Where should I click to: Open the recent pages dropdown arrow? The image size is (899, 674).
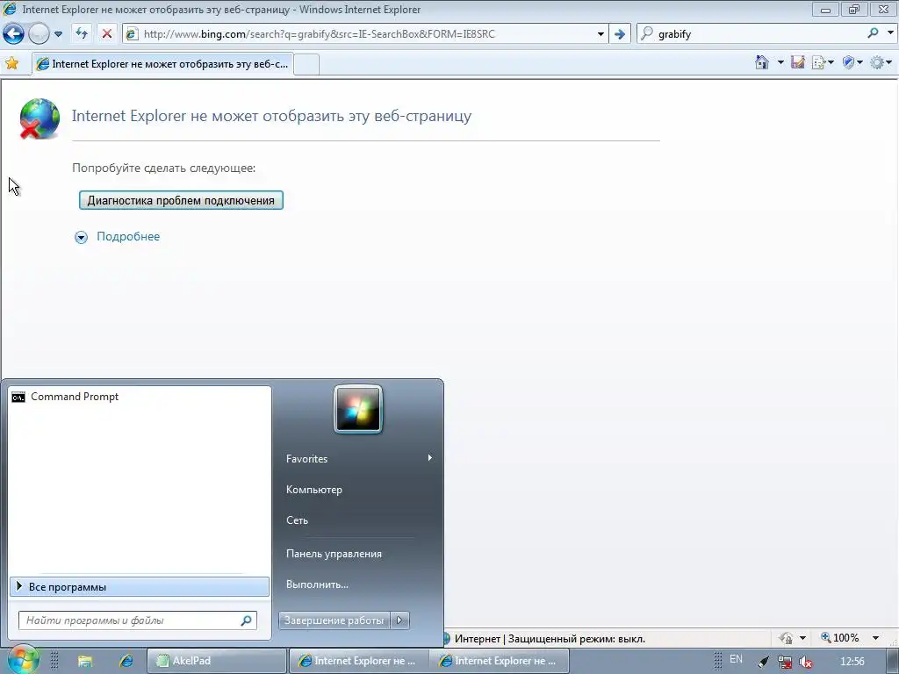58,34
